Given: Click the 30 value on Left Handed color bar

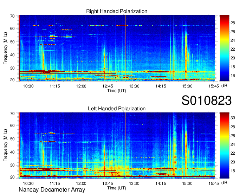Looking at the screenshot, I should click(233, 118).
